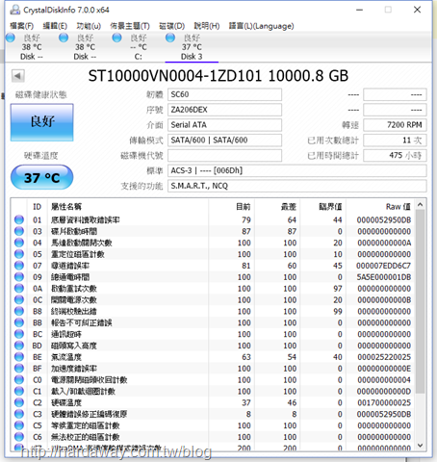Click status orb for attribute C1 row

[x=19, y=391]
